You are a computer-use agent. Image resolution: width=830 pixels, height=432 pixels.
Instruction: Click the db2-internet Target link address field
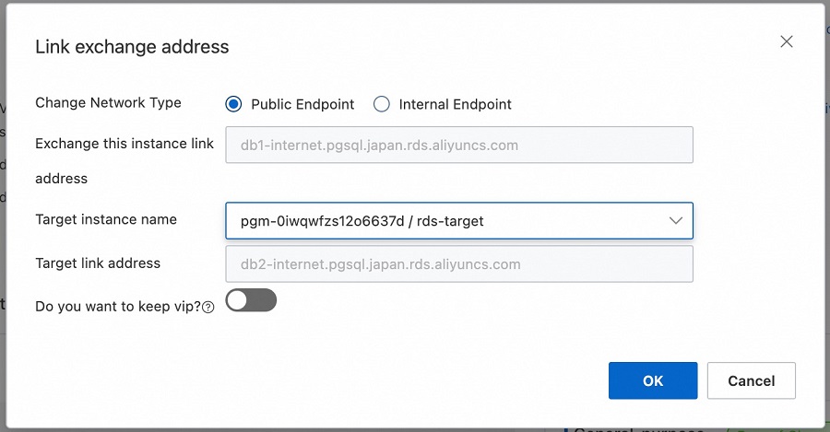click(x=458, y=264)
